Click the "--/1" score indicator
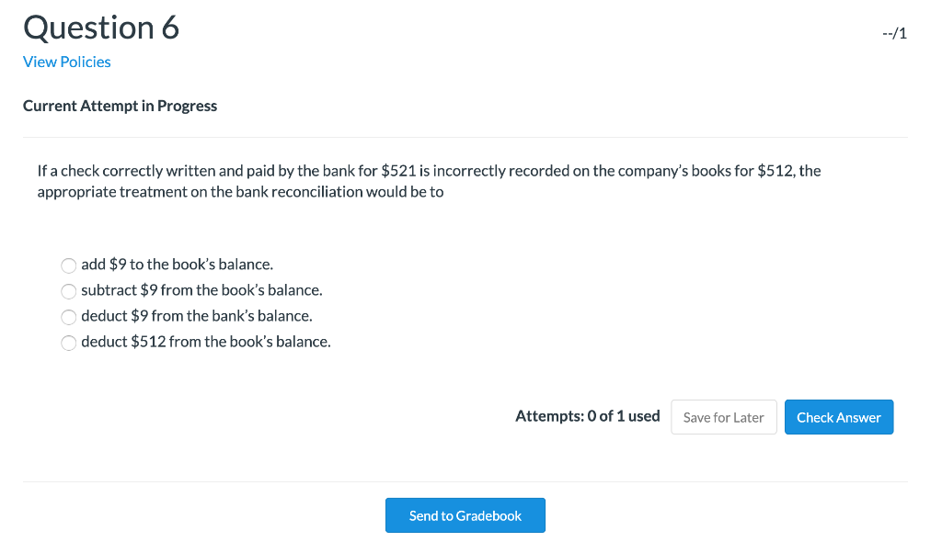The height and width of the screenshot is (542, 942). [x=893, y=33]
